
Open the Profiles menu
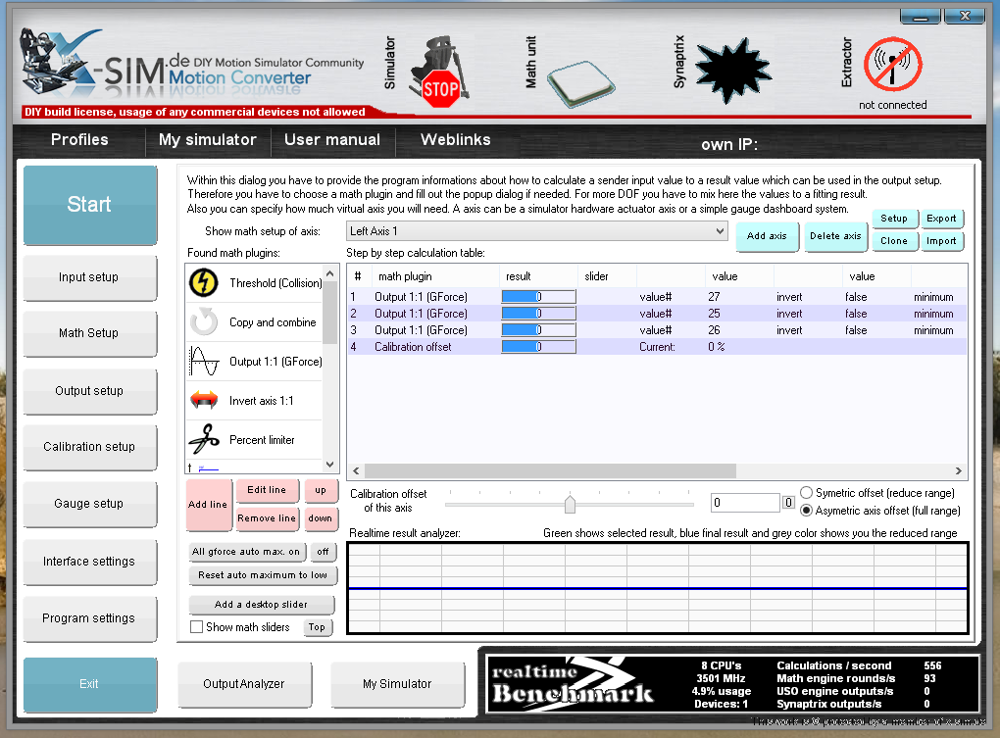click(x=79, y=139)
